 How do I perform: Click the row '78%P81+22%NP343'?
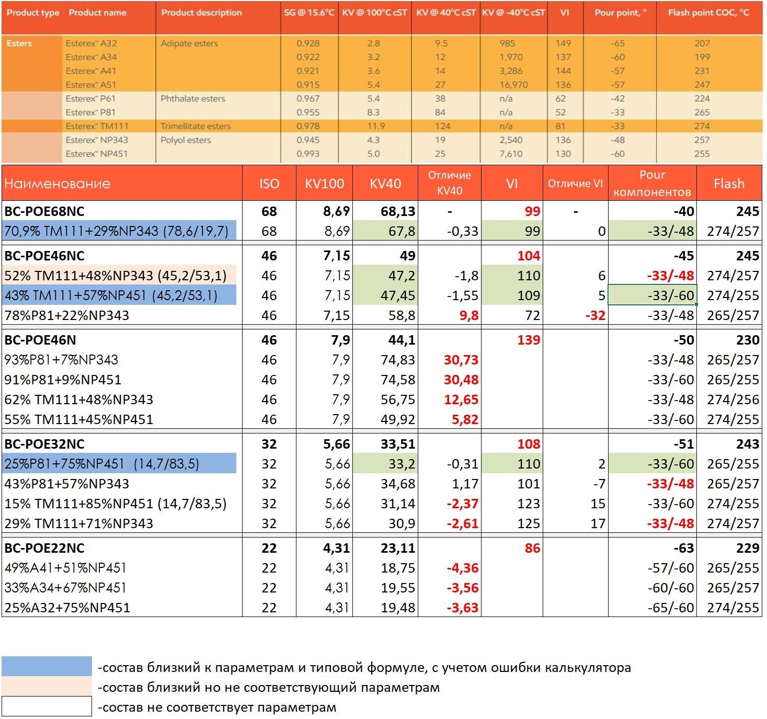[x=66, y=315]
